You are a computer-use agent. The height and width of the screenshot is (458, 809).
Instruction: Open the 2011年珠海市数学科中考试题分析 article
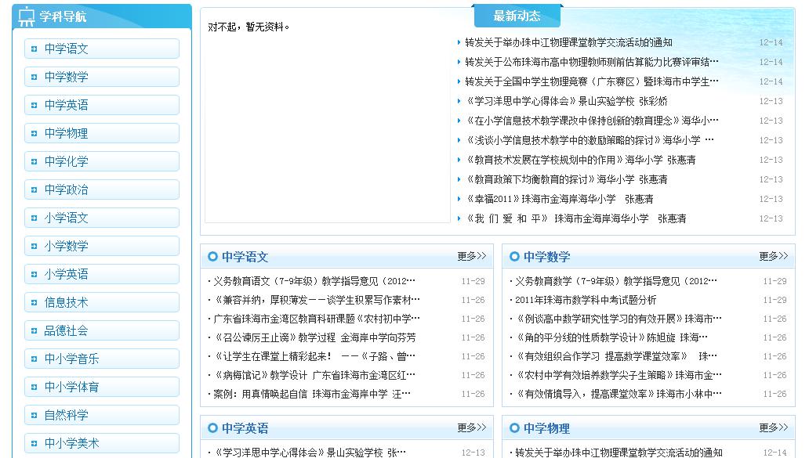pyautogui.click(x=586, y=300)
